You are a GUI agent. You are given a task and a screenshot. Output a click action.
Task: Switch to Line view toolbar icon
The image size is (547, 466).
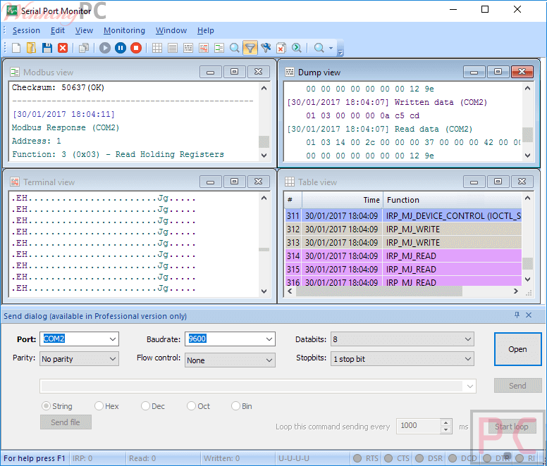point(172,48)
